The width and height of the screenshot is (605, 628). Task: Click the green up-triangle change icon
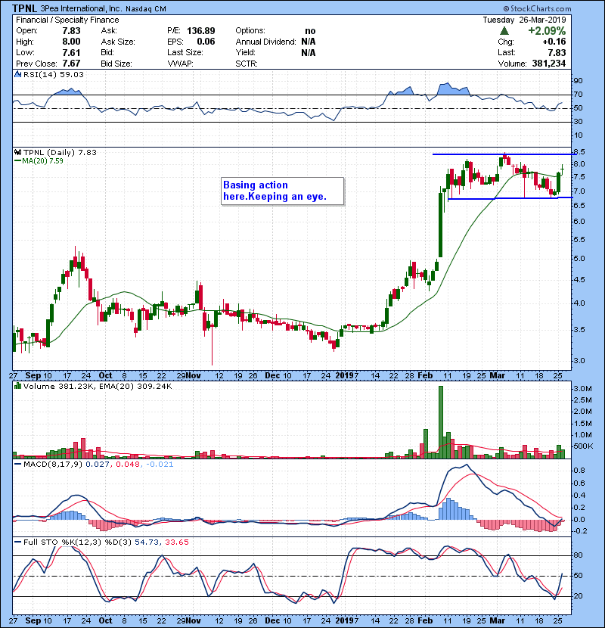point(504,30)
